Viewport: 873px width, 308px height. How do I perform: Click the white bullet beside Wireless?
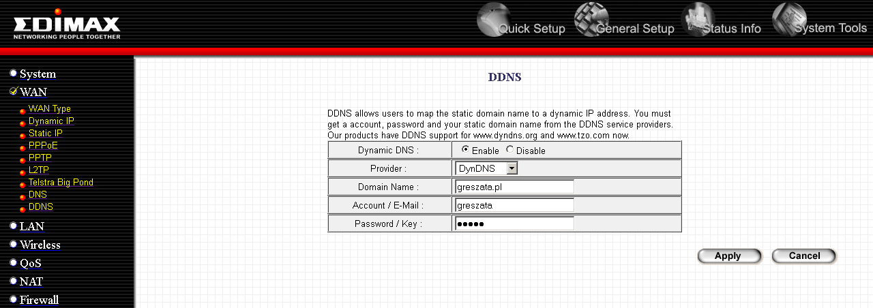point(13,243)
